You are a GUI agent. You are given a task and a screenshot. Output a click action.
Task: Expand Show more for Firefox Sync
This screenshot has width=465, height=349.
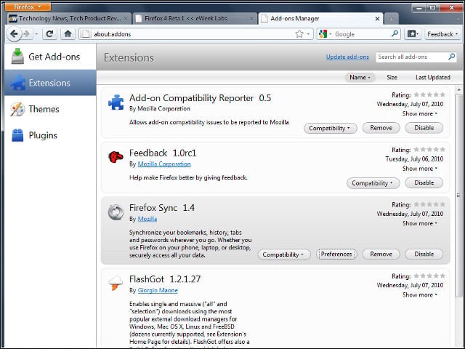pos(420,223)
